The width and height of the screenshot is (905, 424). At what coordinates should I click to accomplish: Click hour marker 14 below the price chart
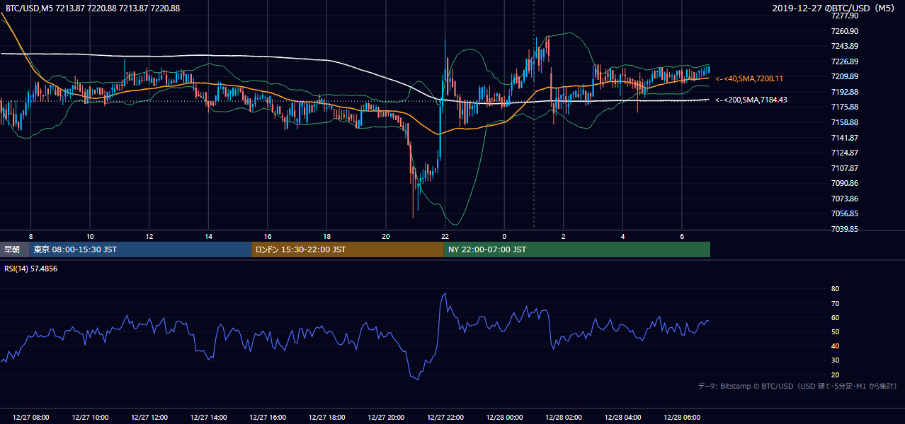pos(208,236)
